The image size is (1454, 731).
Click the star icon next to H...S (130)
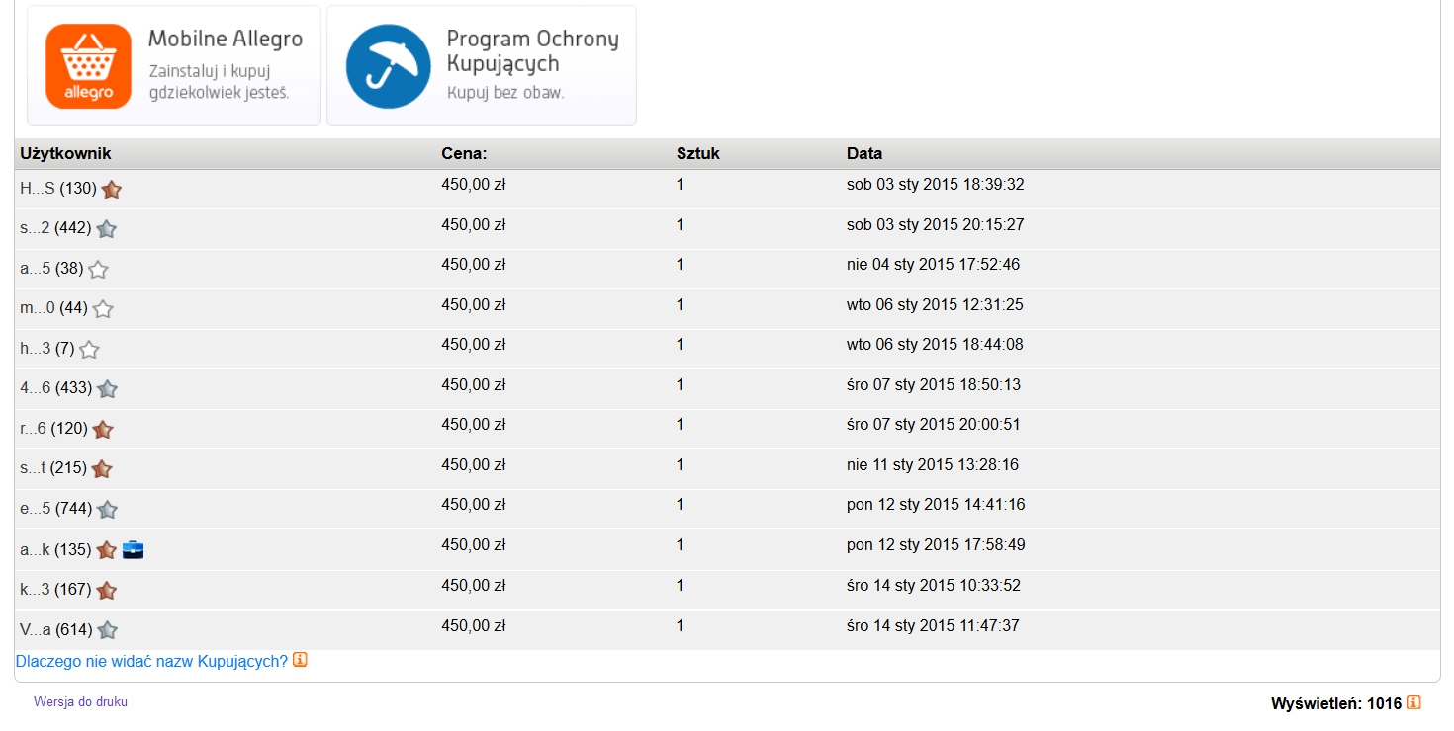pyautogui.click(x=111, y=190)
